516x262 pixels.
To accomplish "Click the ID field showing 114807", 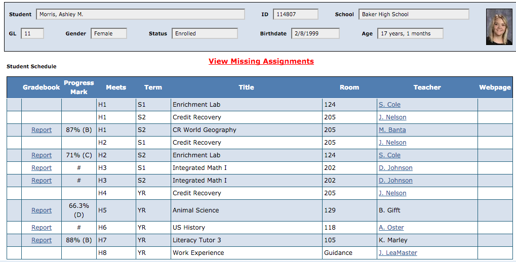I will [295, 14].
